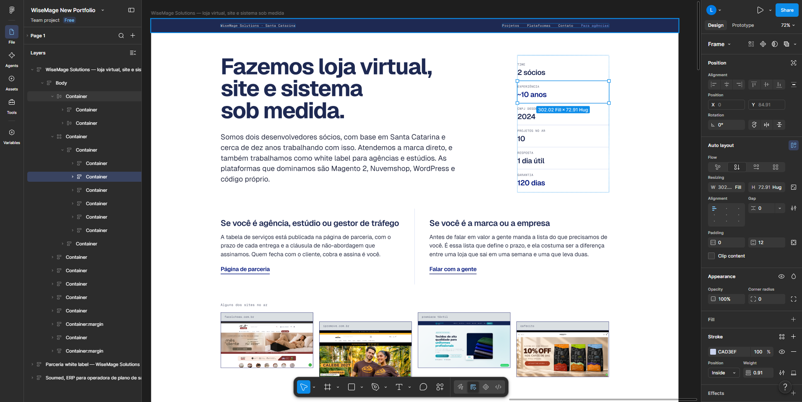
Task: Expand Soumed ERP layer
Action: [32, 378]
